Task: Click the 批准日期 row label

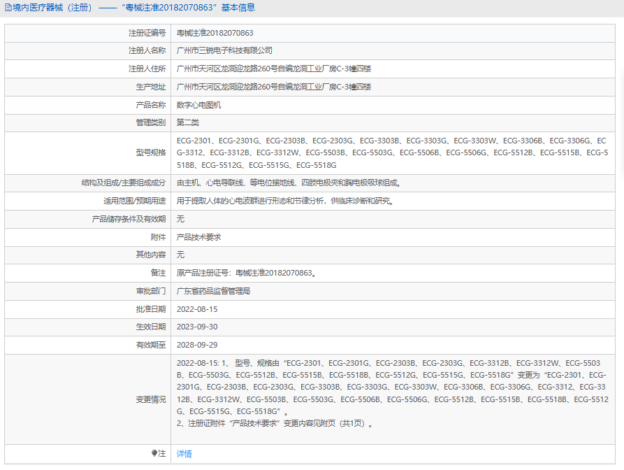Action: (x=150, y=309)
